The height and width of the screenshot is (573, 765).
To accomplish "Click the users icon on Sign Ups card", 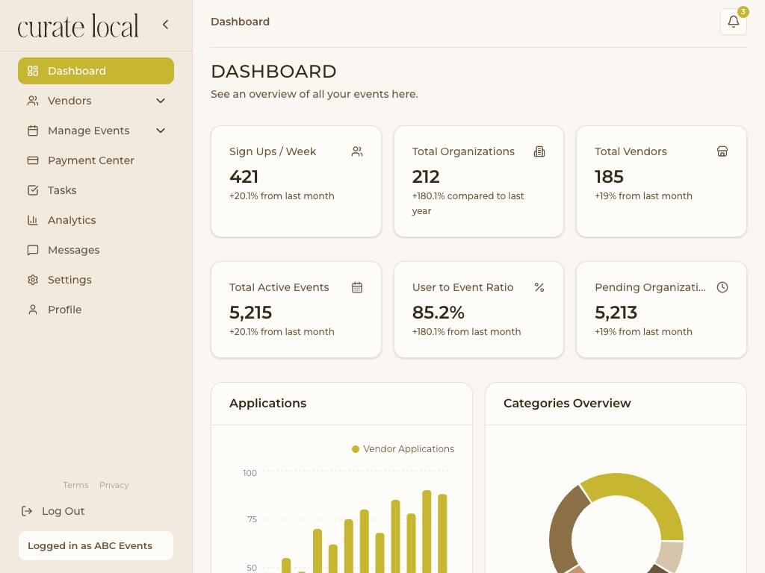I will (x=357, y=151).
